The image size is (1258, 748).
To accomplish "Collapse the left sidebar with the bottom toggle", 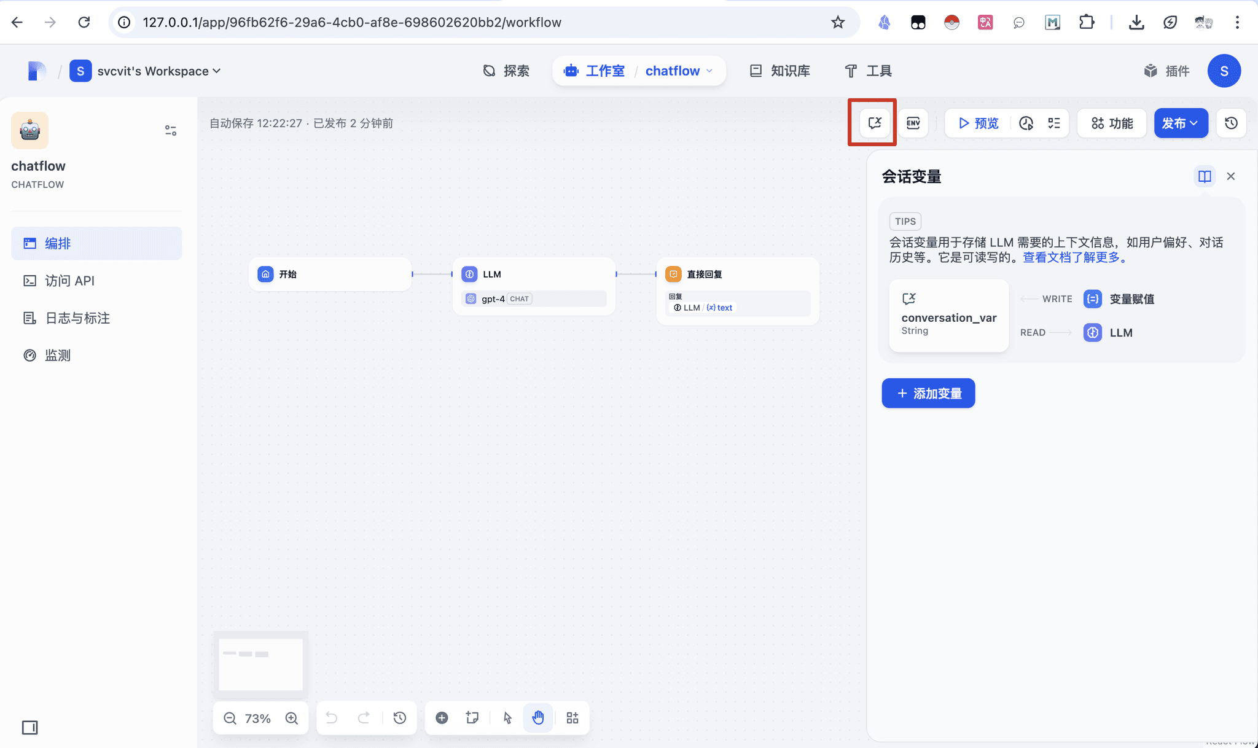I will [29, 727].
